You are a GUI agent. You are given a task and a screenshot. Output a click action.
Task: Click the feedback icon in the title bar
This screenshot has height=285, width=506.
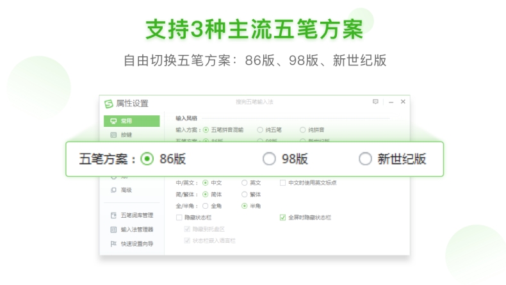pyautogui.click(x=375, y=102)
